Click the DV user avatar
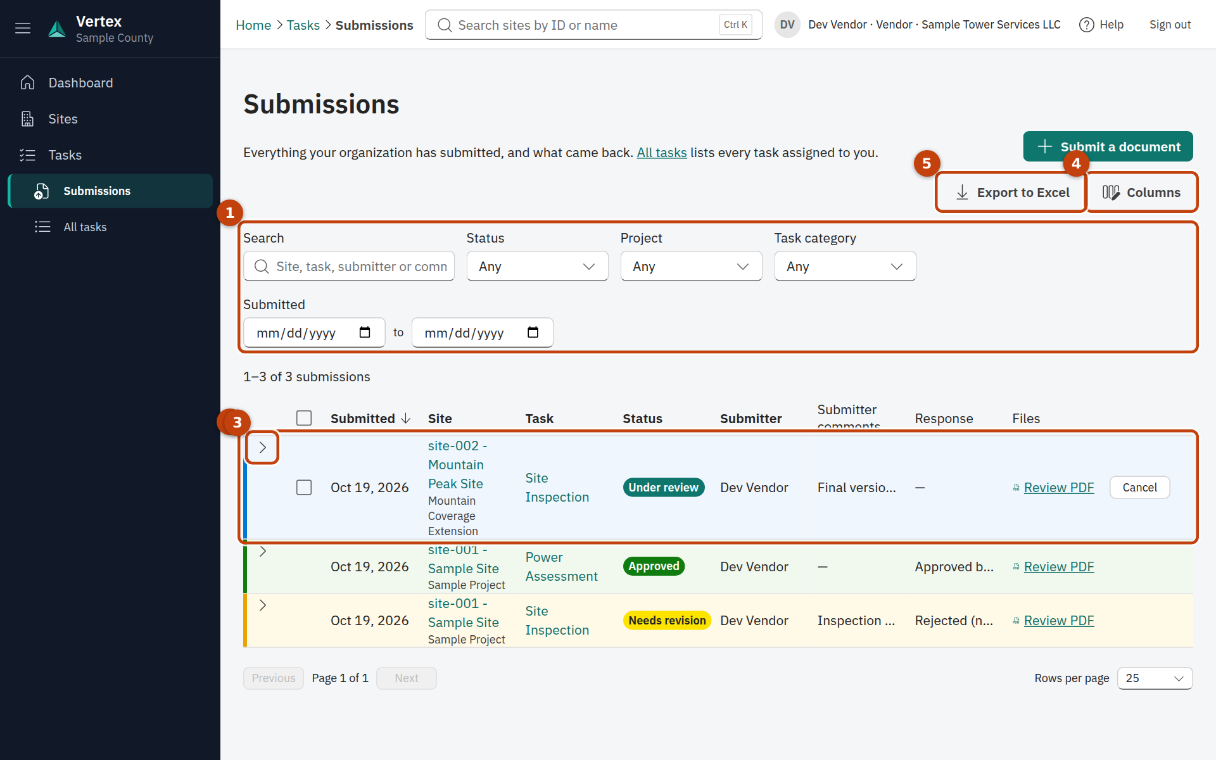The height and width of the screenshot is (760, 1216). pos(787,25)
